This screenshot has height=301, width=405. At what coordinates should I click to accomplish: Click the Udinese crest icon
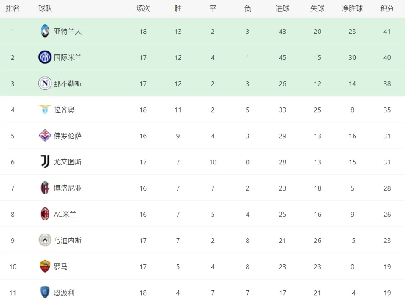pyautogui.click(x=45, y=240)
